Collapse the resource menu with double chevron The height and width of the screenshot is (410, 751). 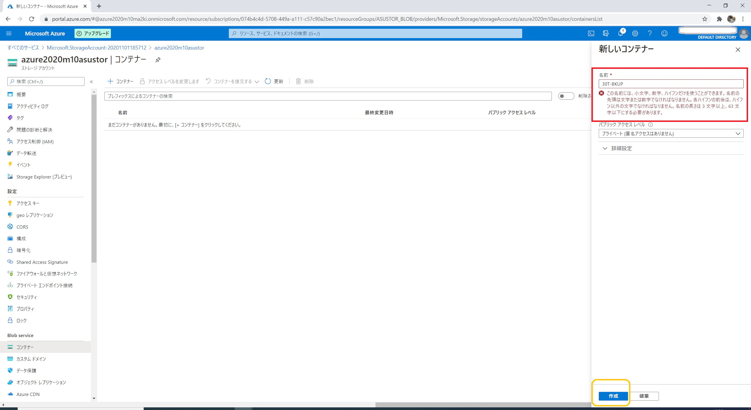pyautogui.click(x=91, y=82)
